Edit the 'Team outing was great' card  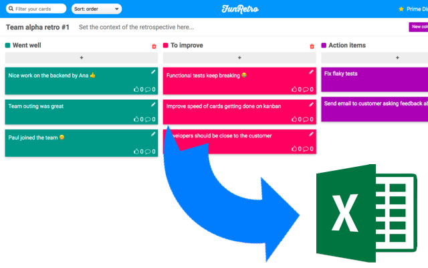(x=153, y=105)
